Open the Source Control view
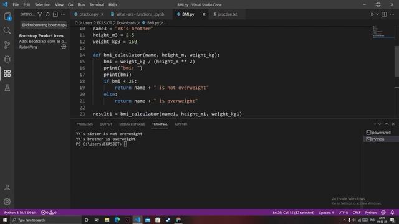 pyautogui.click(x=7, y=45)
